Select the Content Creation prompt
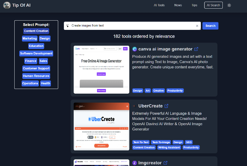 pyautogui.click(x=36, y=31)
